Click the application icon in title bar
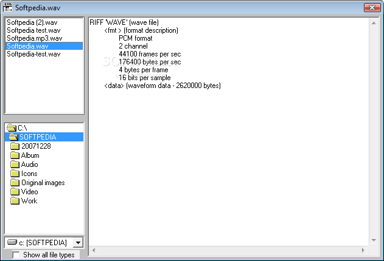The height and width of the screenshot is (261, 384). click(7, 7)
